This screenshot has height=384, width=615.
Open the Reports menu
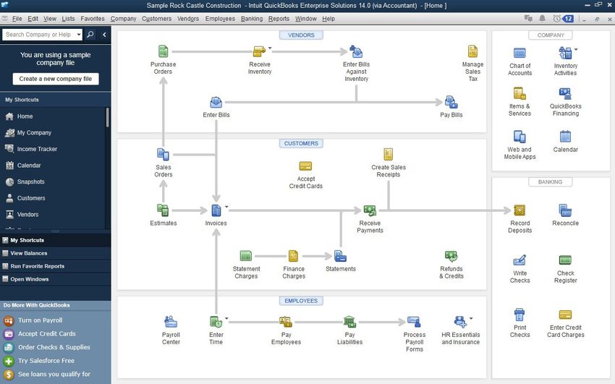click(x=279, y=18)
